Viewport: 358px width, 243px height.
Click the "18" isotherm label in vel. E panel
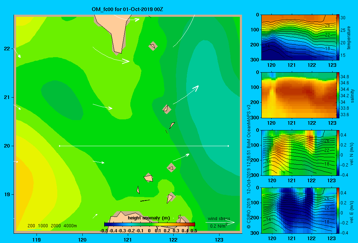(x=327, y=222)
